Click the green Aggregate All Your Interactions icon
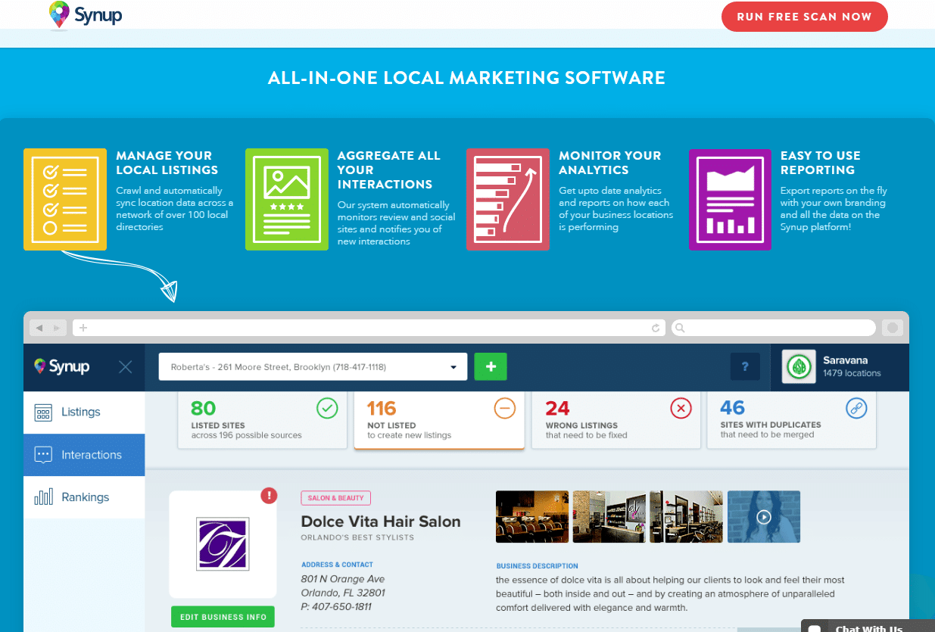This screenshot has height=632, width=935. (287, 199)
